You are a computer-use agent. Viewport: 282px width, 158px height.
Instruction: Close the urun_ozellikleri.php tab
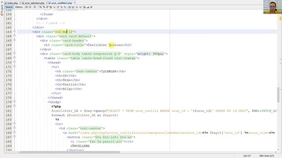[74, 3]
